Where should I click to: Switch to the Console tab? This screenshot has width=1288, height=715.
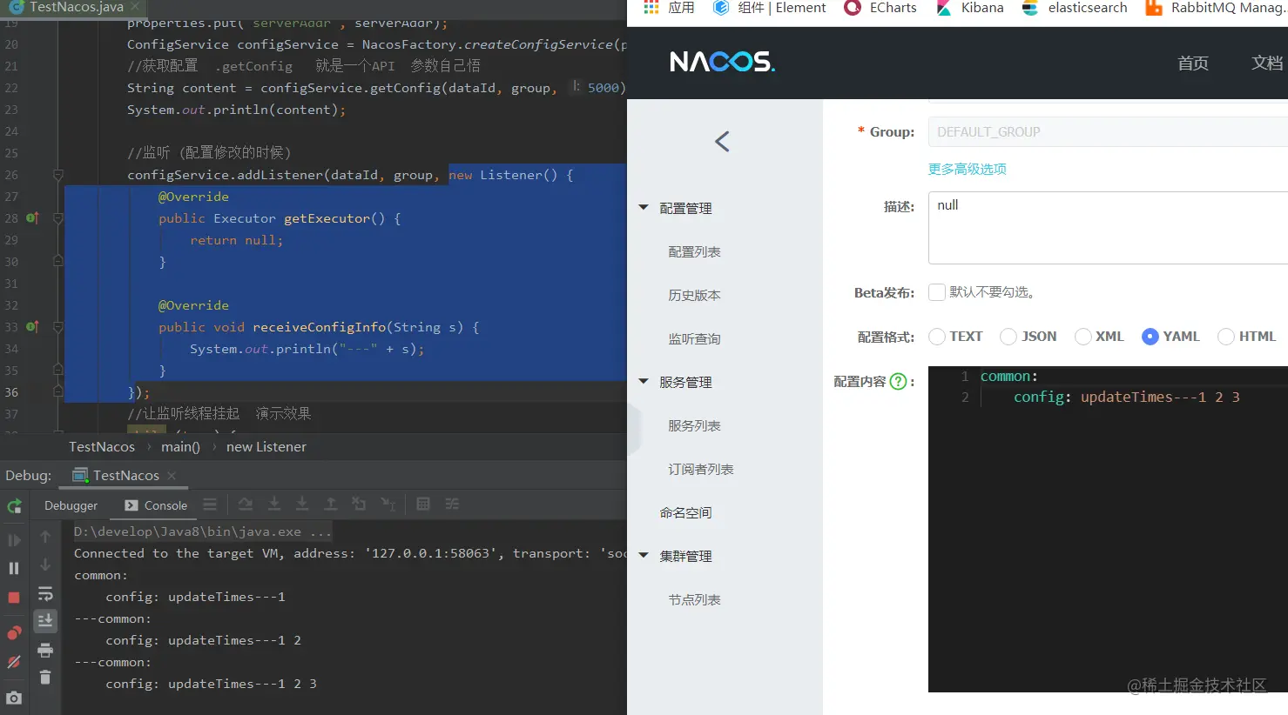coord(156,505)
